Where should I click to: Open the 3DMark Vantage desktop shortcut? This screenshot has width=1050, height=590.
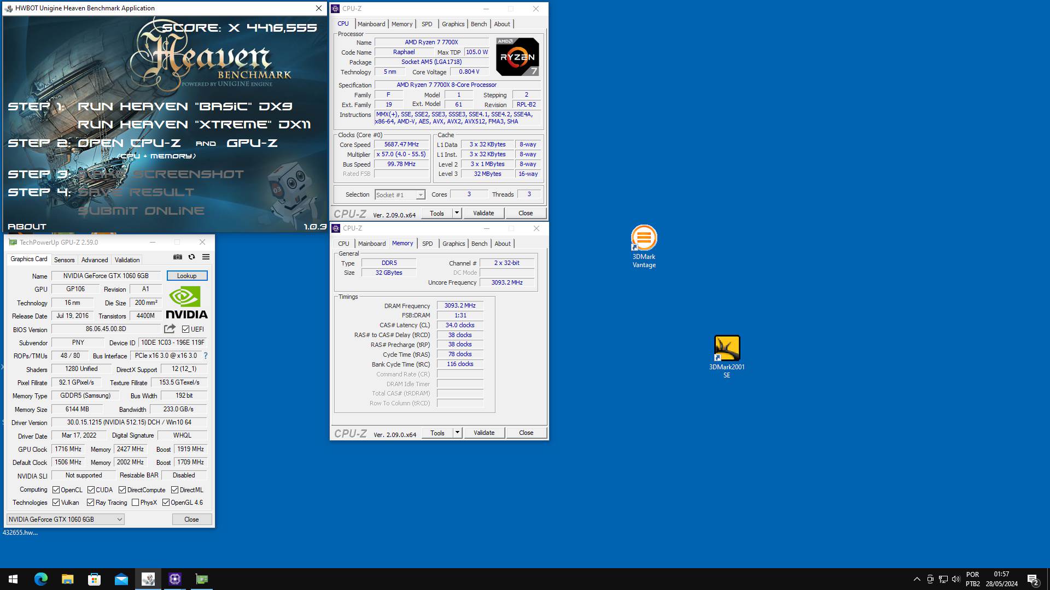pyautogui.click(x=644, y=246)
